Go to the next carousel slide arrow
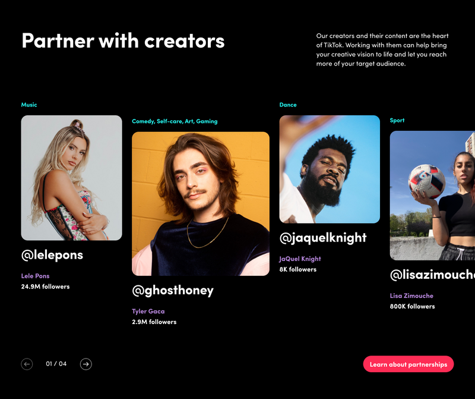This screenshot has width=475, height=399. (x=85, y=364)
